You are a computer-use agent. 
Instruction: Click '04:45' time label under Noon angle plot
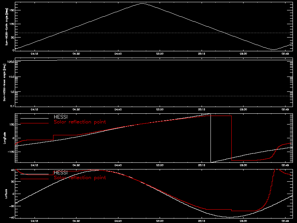pyautogui.click(x=118, y=110)
